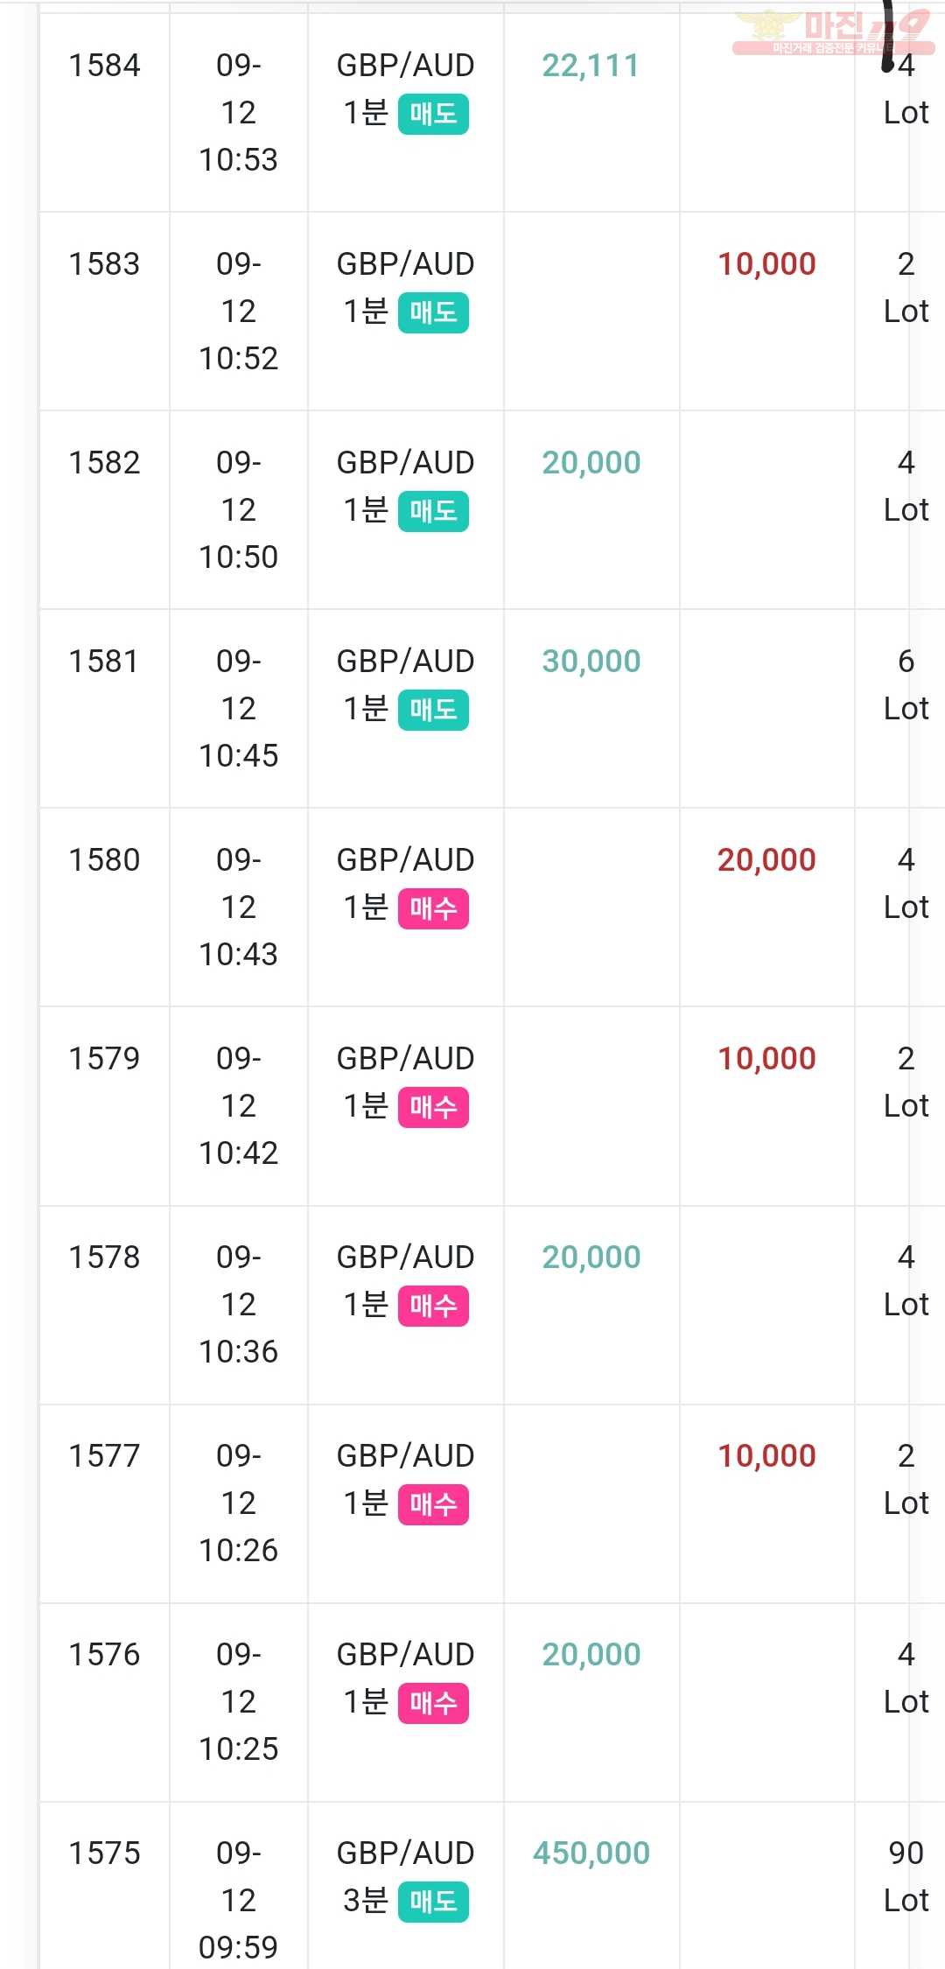Click the watermark logo at top right
The image size is (945, 1969).
833,32
